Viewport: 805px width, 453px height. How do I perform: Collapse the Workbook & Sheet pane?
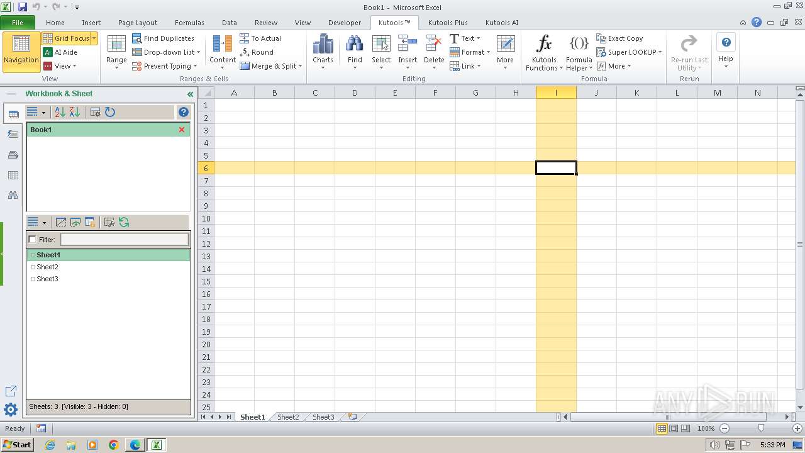190,94
